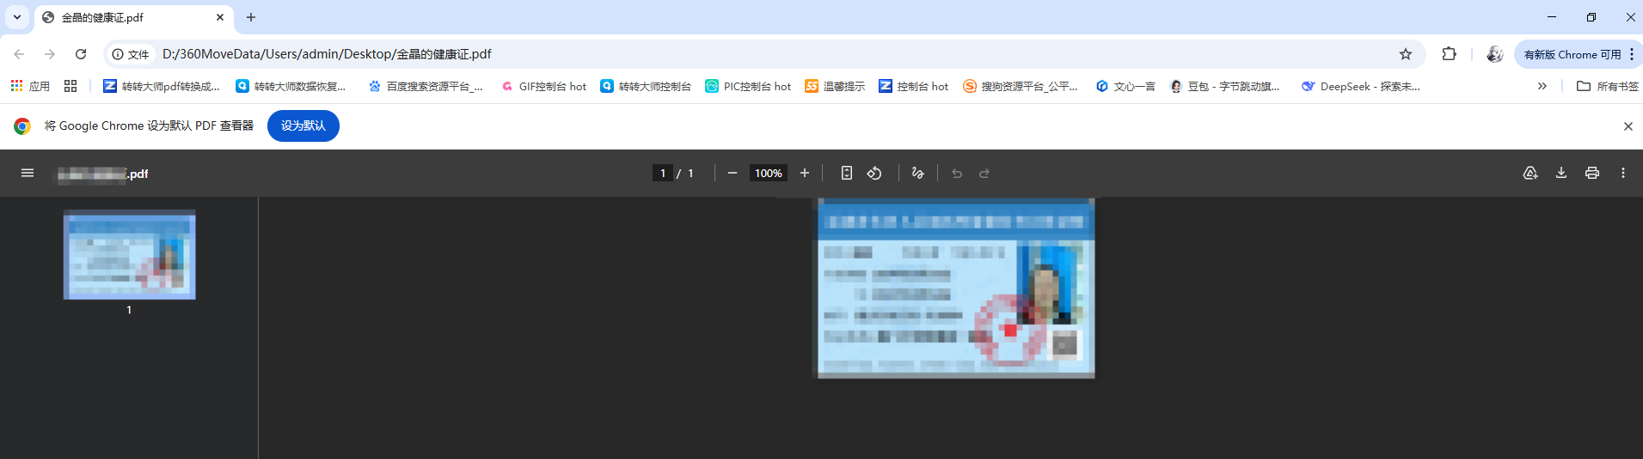Screen dimensions: 1643x459
Task: Open the 控制台 hot bookmark with Z icon
Action: (x=913, y=86)
